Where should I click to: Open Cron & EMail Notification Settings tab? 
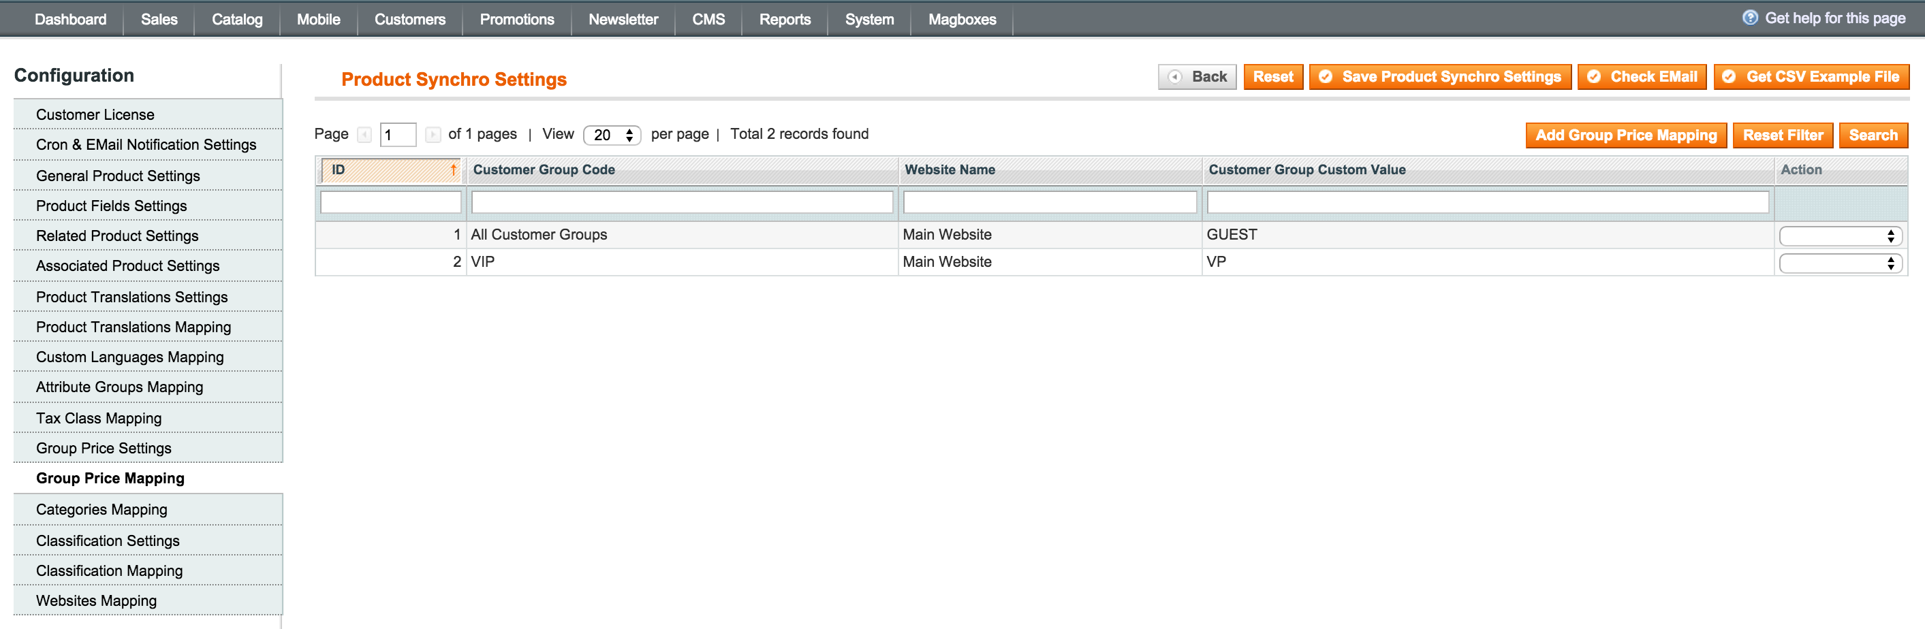tap(148, 145)
